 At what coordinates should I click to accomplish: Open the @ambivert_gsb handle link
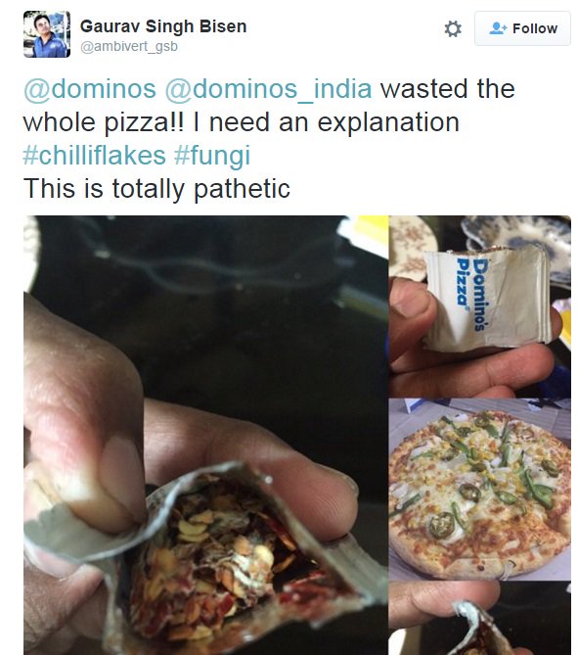(x=129, y=46)
